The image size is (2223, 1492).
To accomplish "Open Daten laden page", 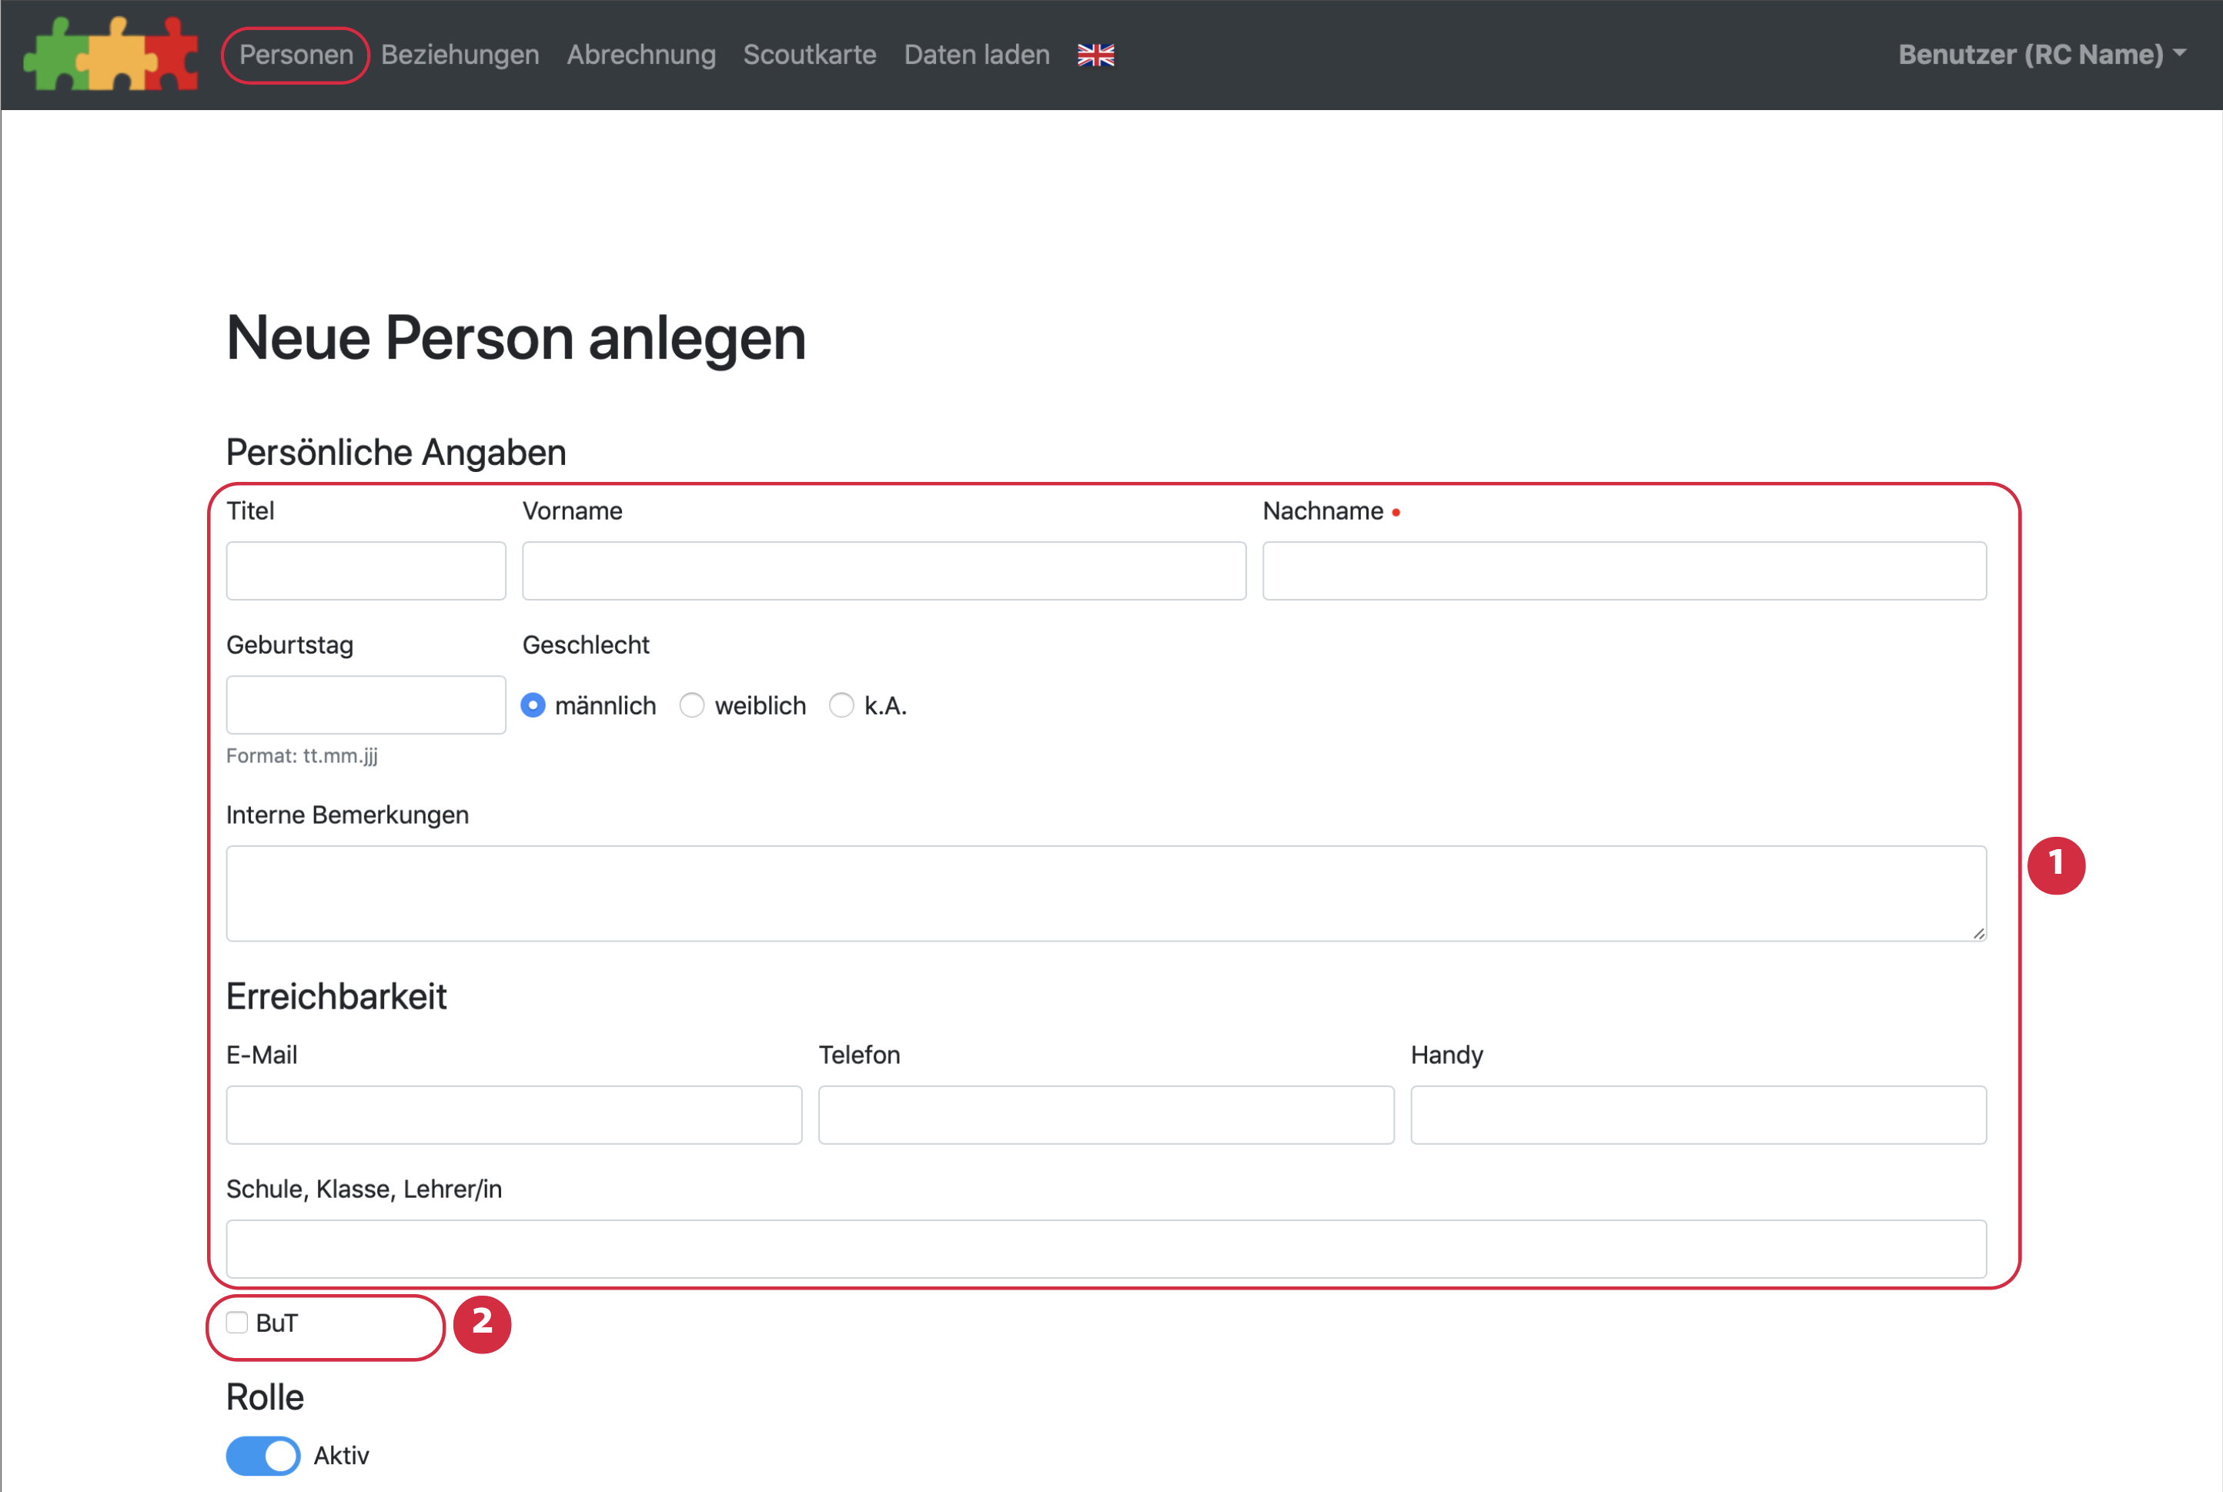I will [976, 55].
